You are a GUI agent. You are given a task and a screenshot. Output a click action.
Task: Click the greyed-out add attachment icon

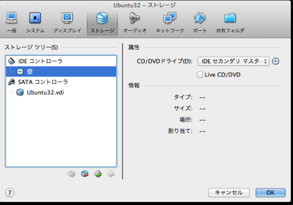click(72, 174)
